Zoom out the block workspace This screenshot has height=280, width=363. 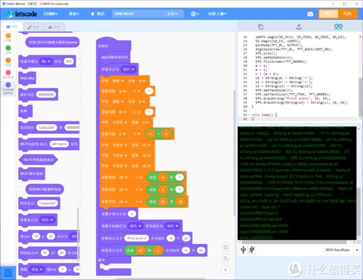point(225,258)
